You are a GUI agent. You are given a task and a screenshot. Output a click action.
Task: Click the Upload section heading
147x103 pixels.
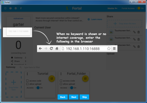[111, 54]
